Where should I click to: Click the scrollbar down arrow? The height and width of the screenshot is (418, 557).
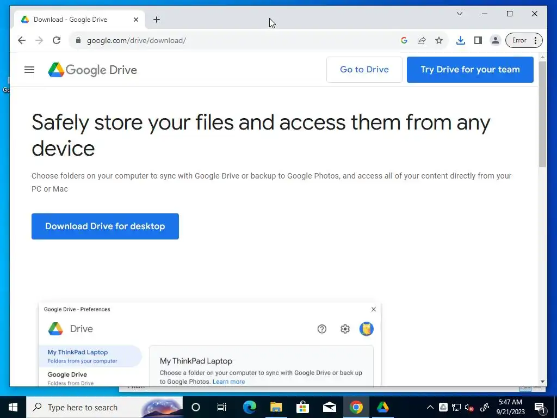coord(542,382)
